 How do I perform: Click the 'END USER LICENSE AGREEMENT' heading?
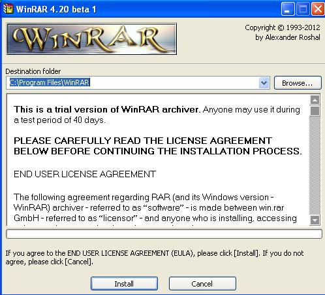(85, 174)
